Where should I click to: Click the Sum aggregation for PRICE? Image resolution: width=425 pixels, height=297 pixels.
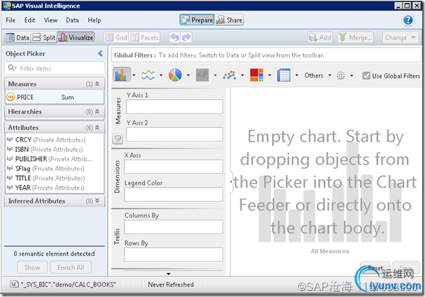pos(68,97)
